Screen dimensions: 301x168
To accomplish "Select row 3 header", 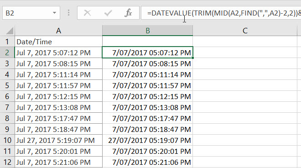I will [x=7, y=63].
